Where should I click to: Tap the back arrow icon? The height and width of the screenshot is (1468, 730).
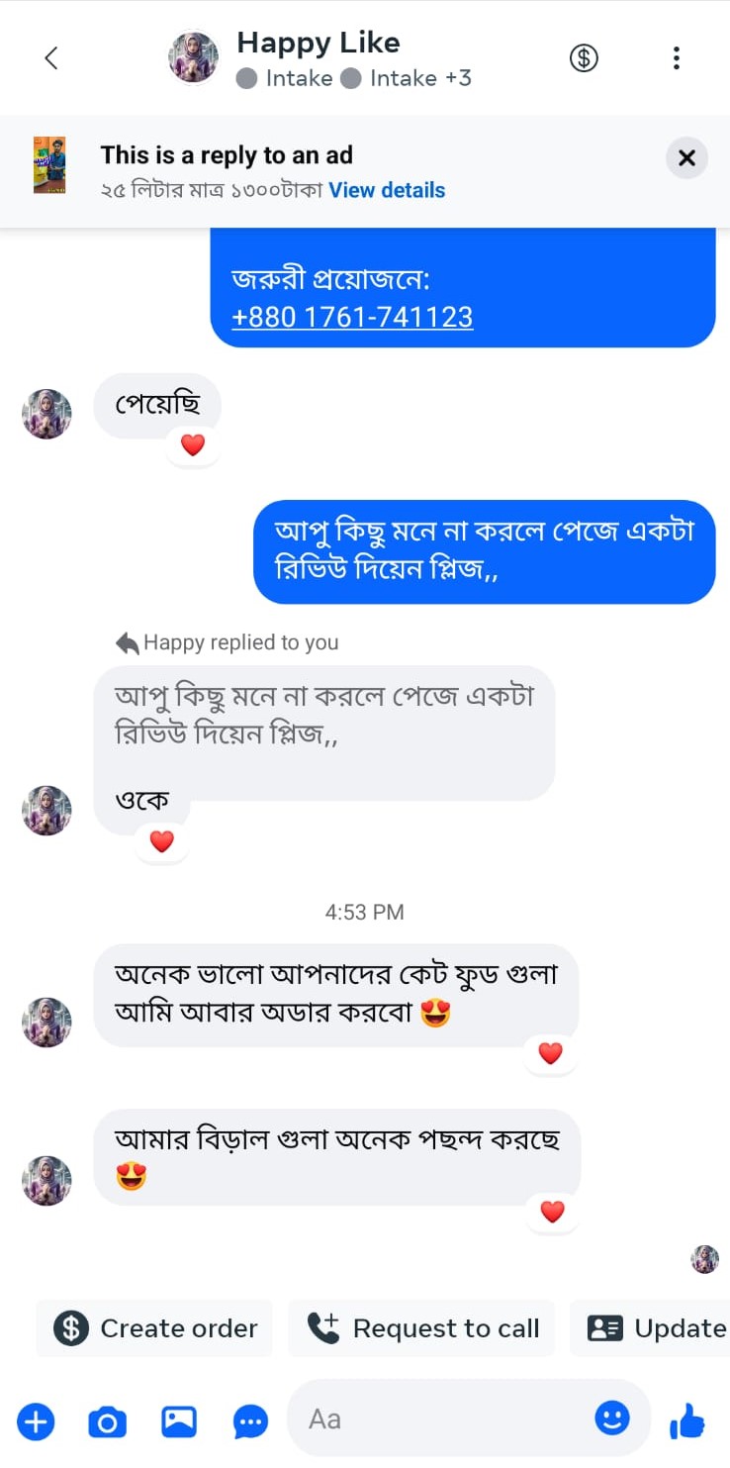tap(51, 58)
